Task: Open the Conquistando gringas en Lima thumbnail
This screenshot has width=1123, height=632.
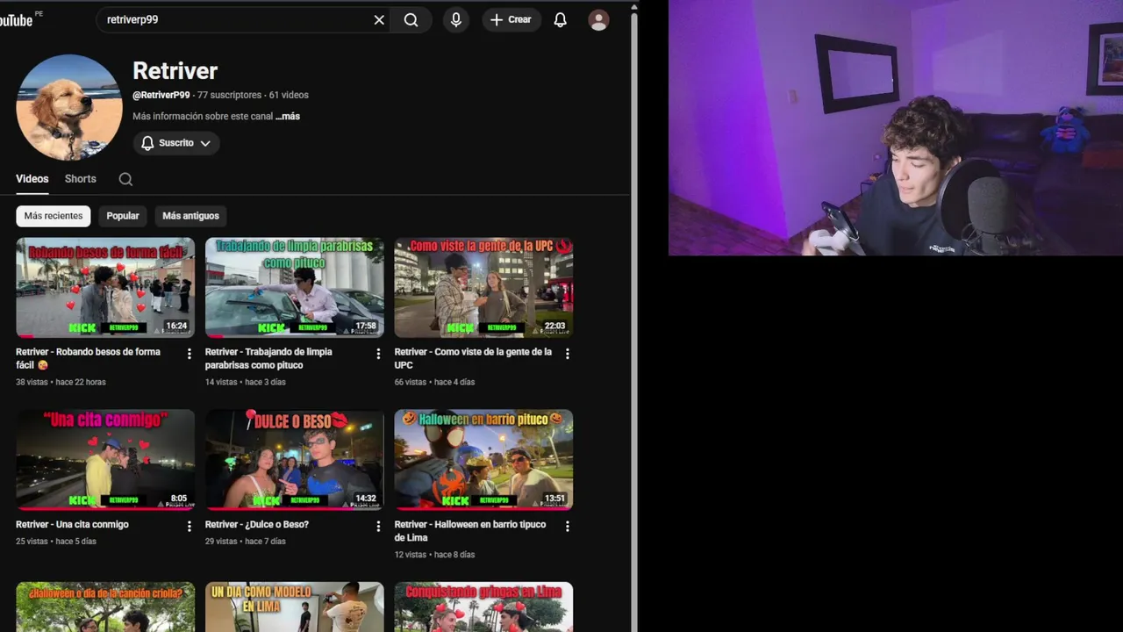Action: click(483, 607)
